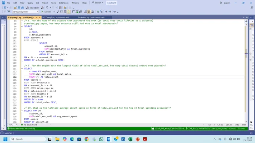
Task: Click the Parse checkmark icon
Action: pos(58,12)
